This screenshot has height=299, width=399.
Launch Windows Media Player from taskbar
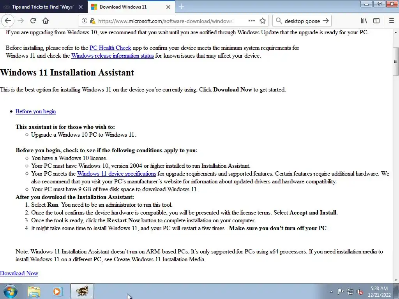pyautogui.click(x=58, y=291)
